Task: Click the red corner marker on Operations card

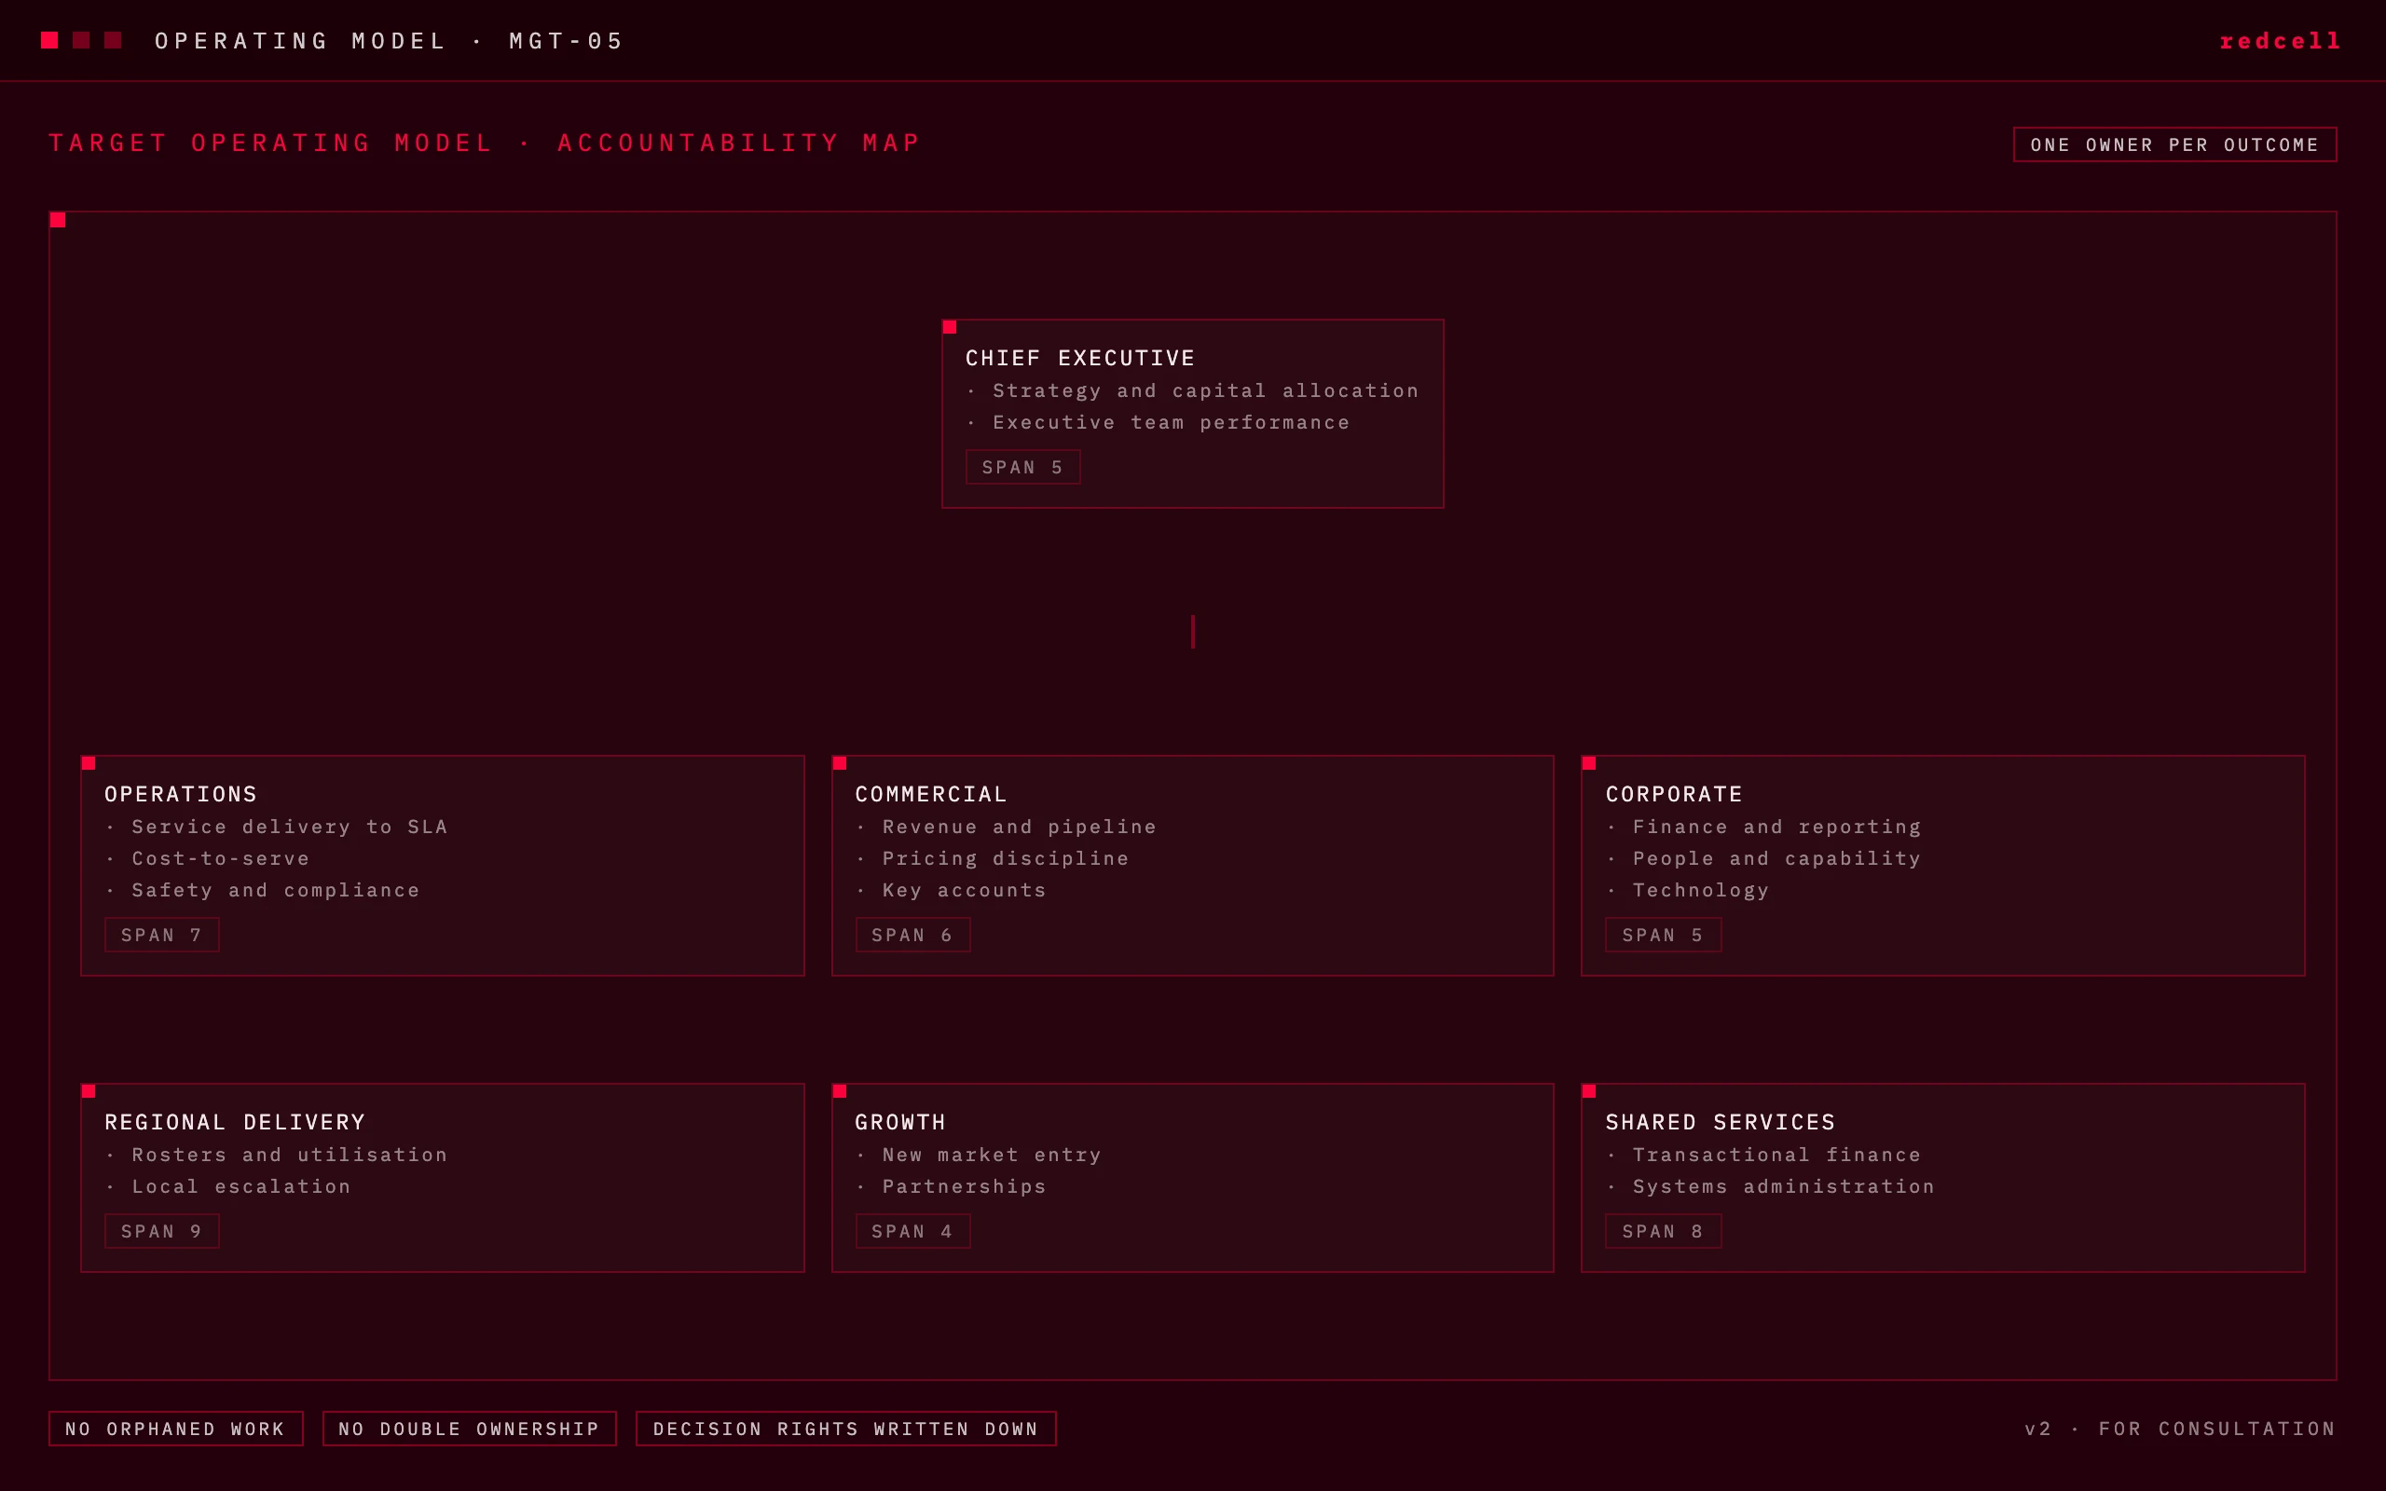Action: (x=89, y=763)
